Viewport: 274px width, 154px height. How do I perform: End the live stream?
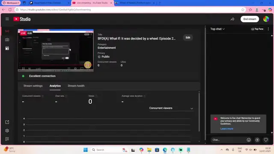click(x=250, y=19)
